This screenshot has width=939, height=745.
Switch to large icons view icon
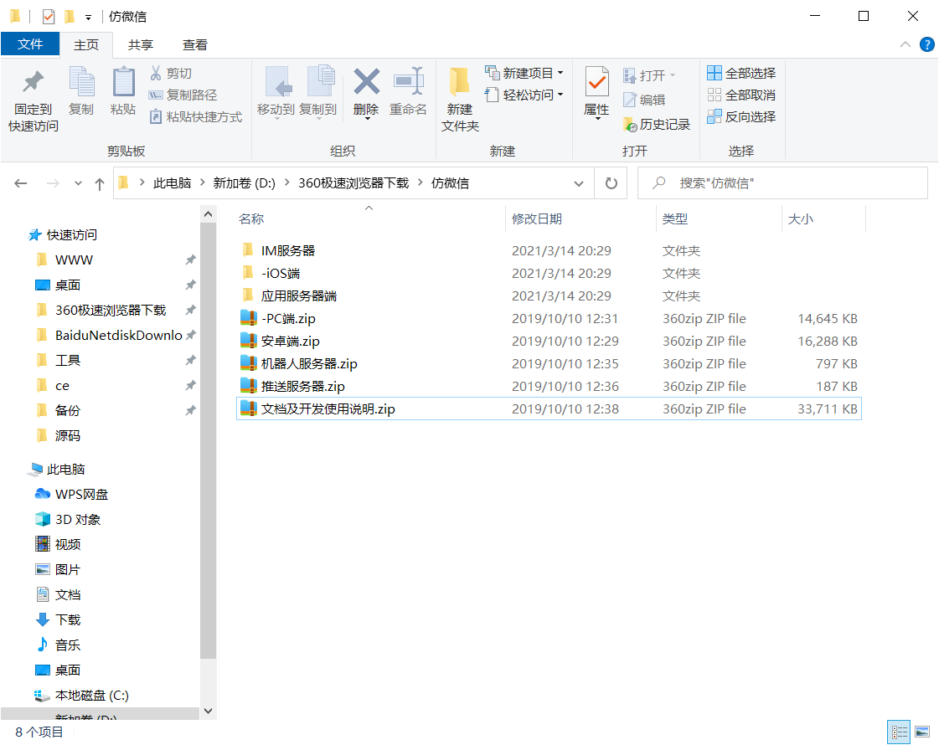click(923, 732)
